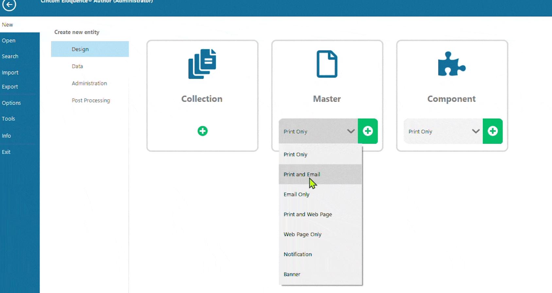Image resolution: width=552 pixels, height=293 pixels.
Task: Create new Component with green plus button
Action: [492, 131]
